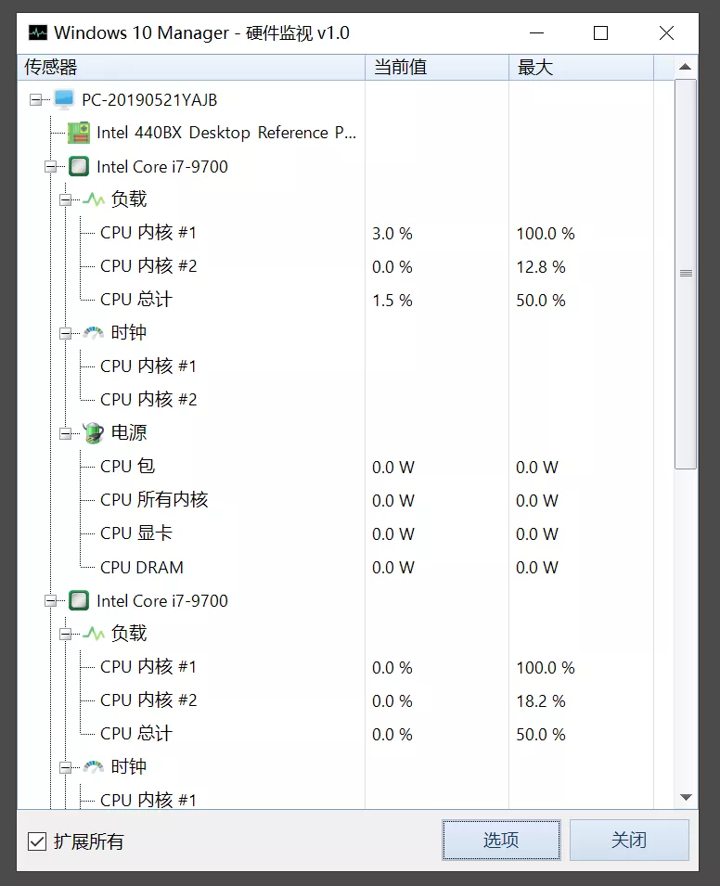Select the CPU 总计 row showing 1.5 %
The image size is (720, 886).
[136, 300]
